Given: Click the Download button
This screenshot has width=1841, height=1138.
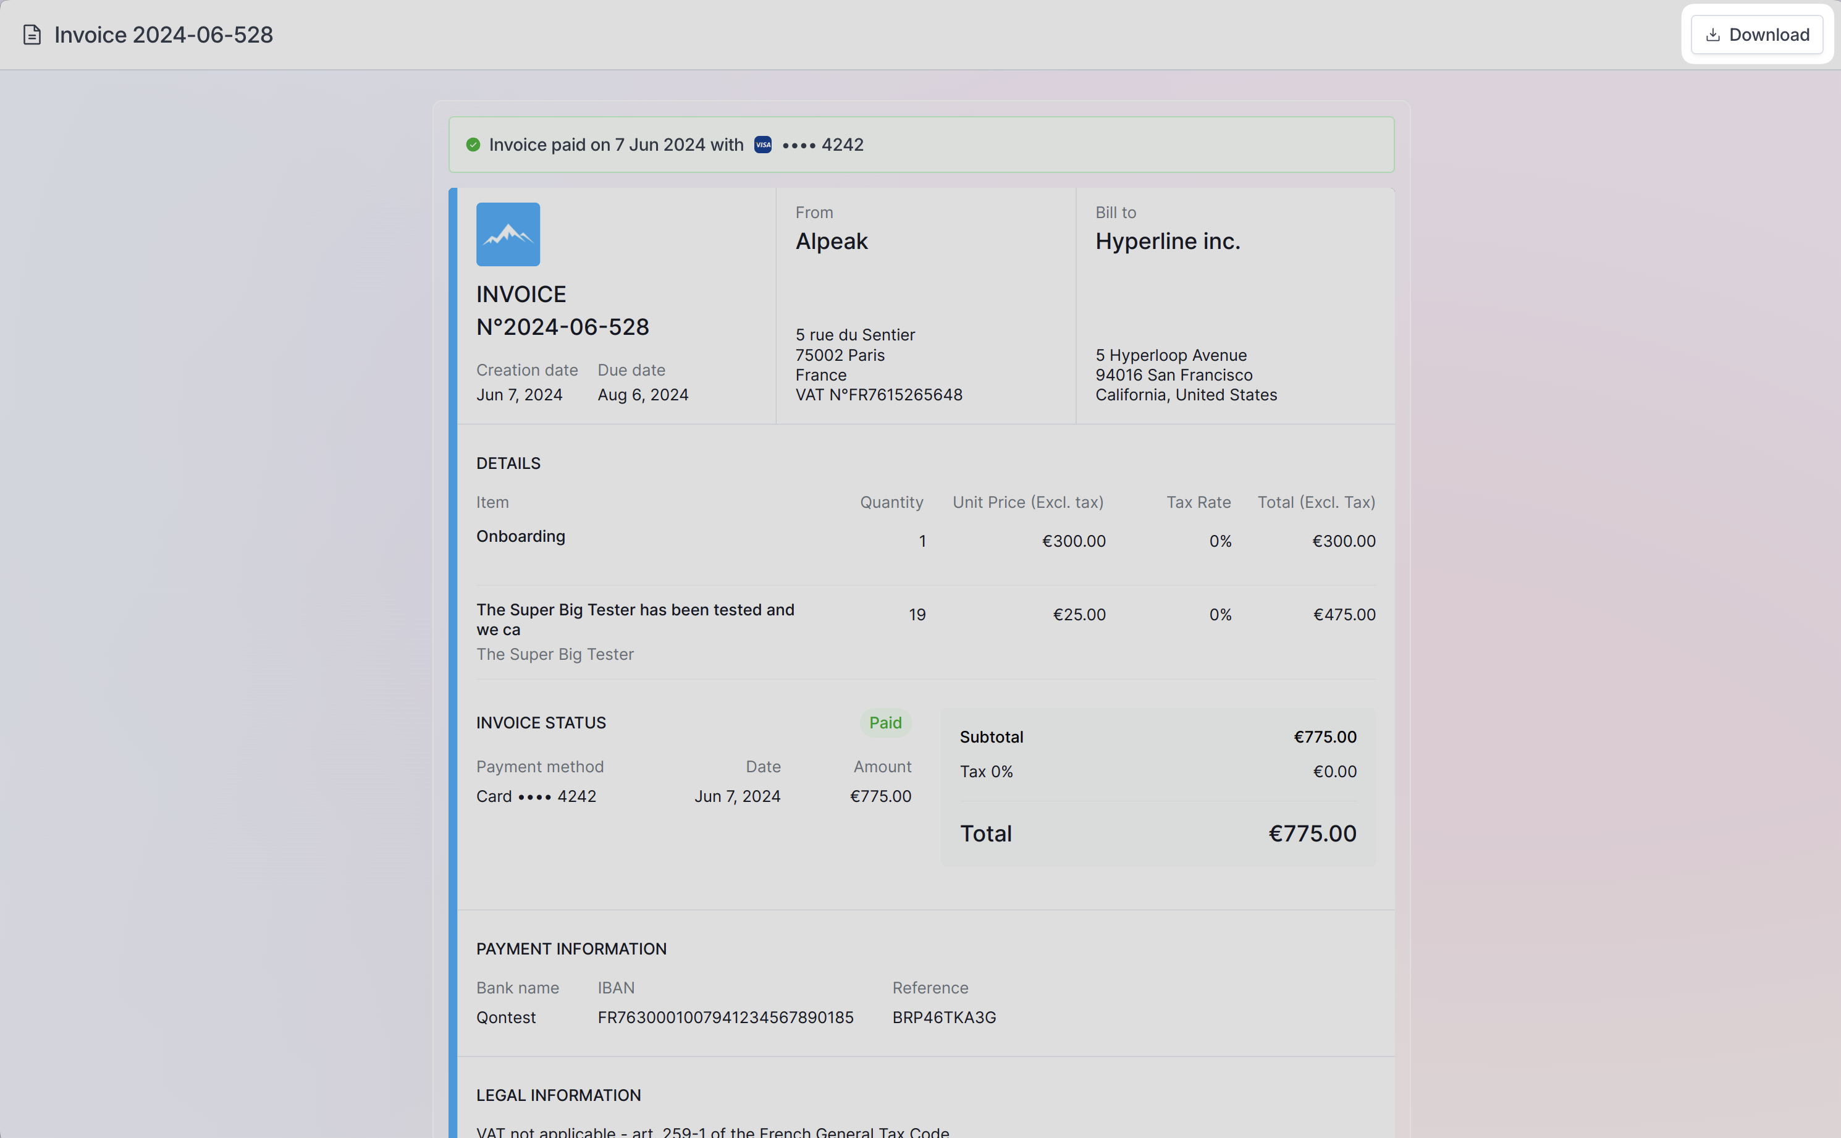Looking at the screenshot, I should 1757,35.
